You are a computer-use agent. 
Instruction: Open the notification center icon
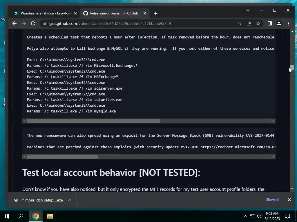(287, 216)
